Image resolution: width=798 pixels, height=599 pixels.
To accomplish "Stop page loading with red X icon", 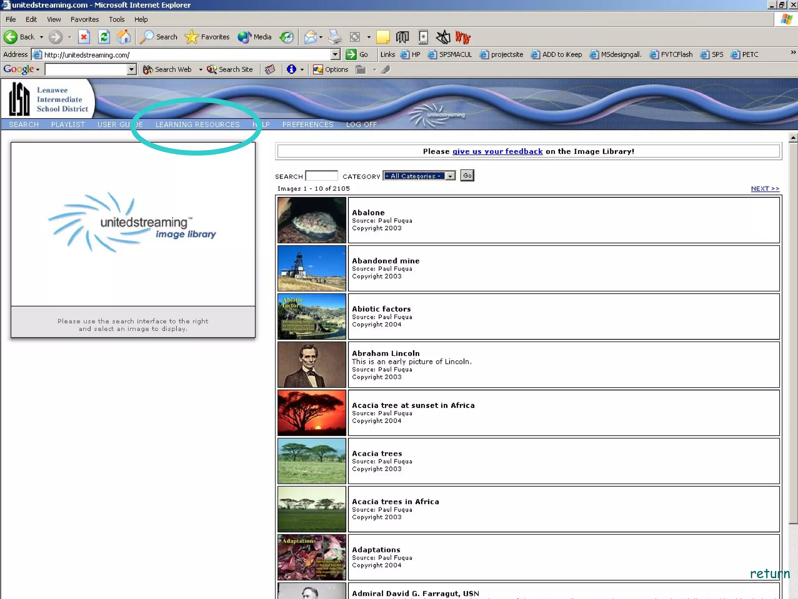I will coord(84,37).
